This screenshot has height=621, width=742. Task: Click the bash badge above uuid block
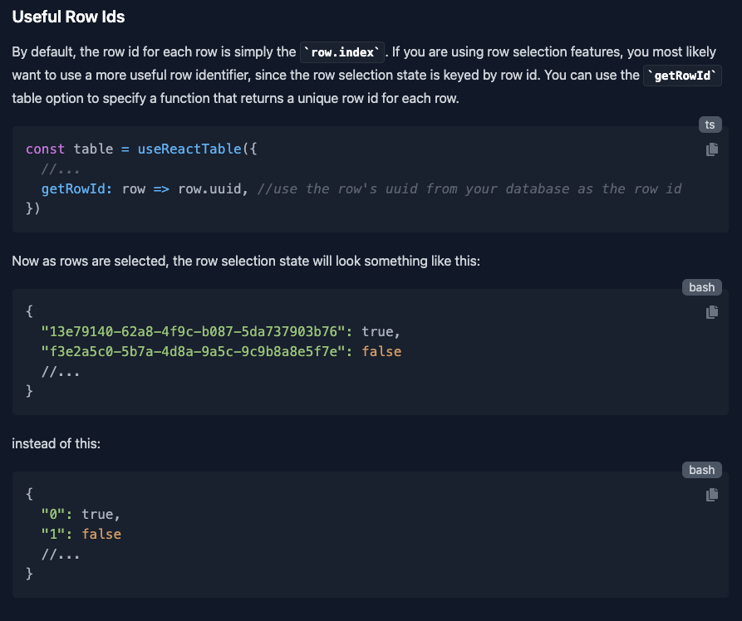point(702,287)
